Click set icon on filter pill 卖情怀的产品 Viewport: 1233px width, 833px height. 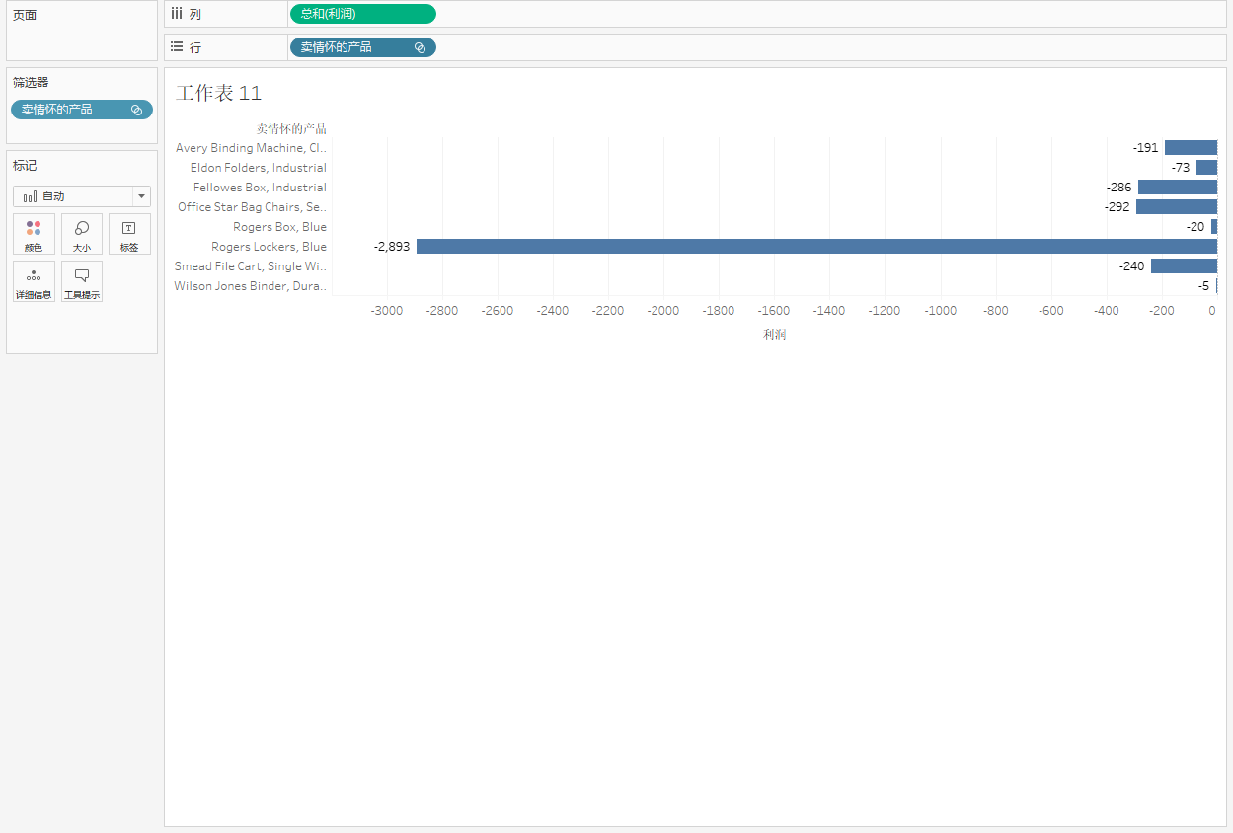click(x=136, y=110)
